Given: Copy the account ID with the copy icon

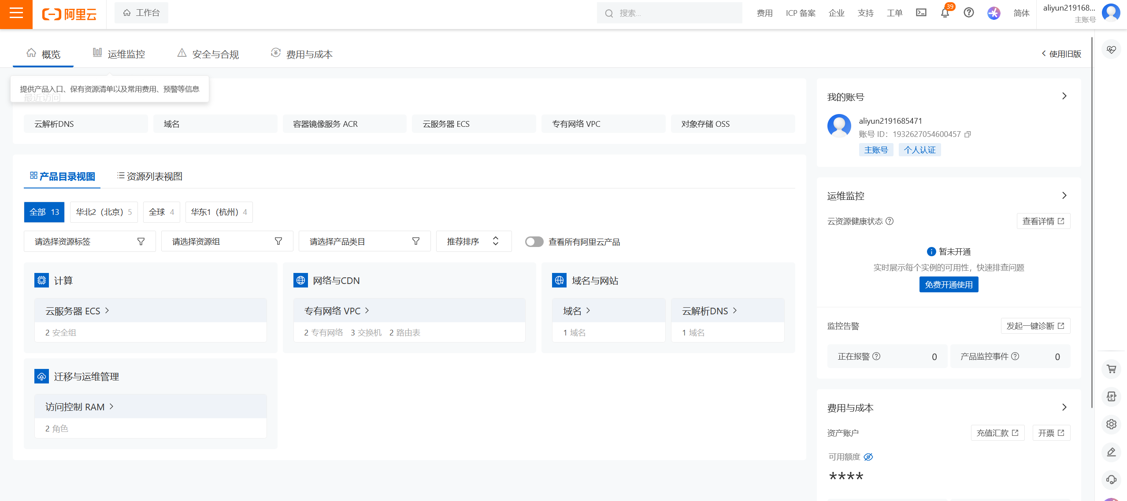Looking at the screenshot, I should pos(968,134).
